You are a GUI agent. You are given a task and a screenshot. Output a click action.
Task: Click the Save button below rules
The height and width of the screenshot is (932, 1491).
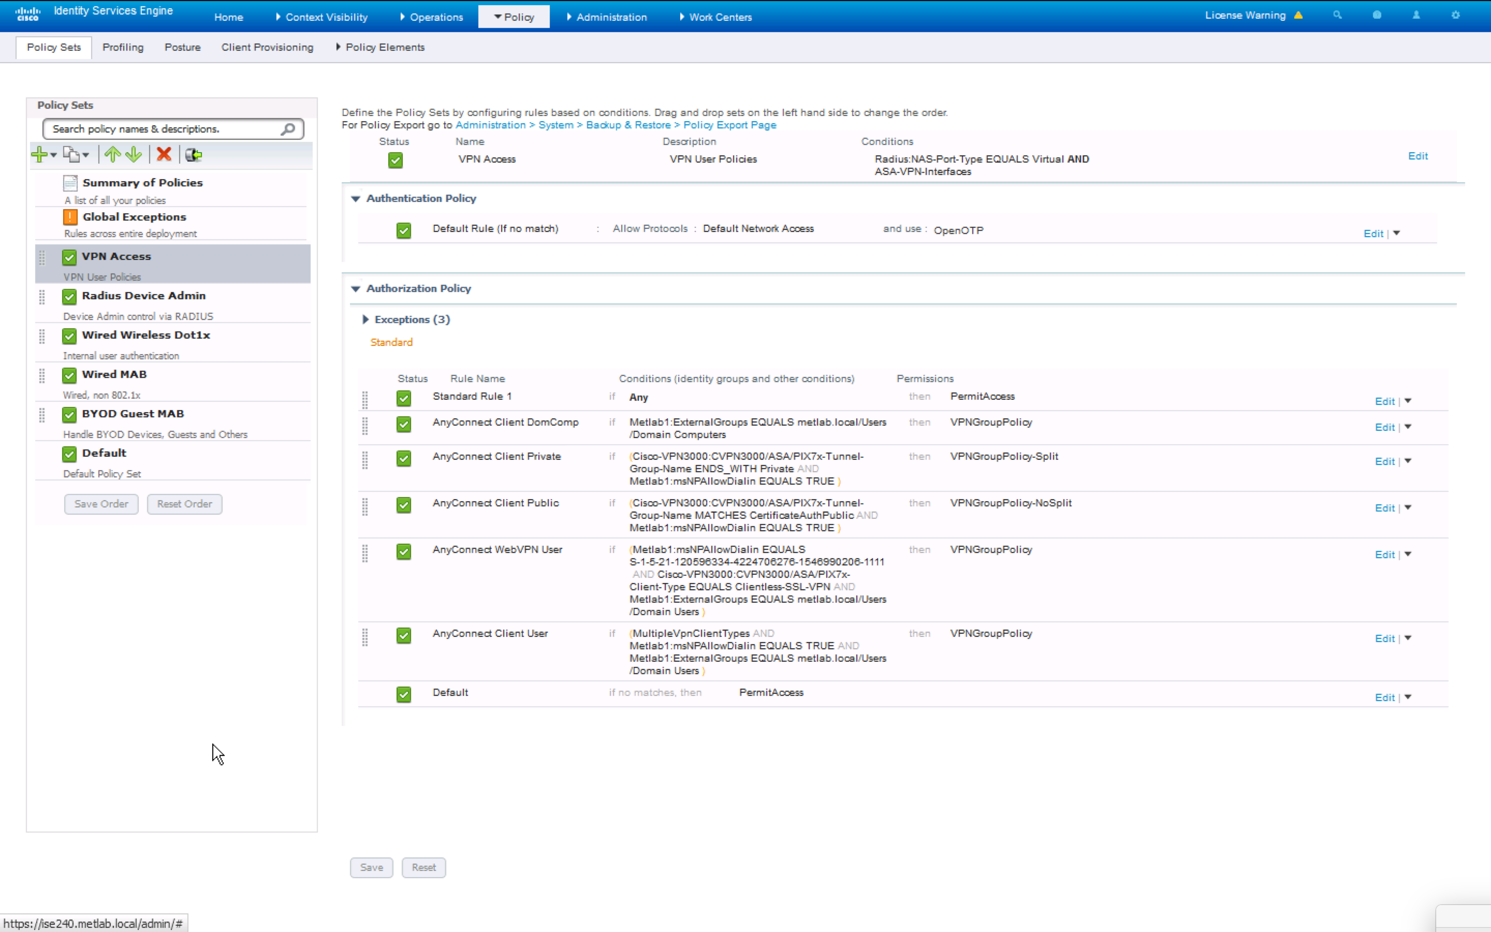click(x=372, y=867)
